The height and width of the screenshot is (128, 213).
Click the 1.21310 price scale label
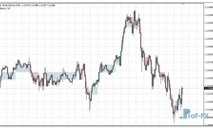(x=209, y=94)
